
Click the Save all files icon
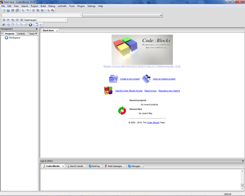[x=17, y=10]
